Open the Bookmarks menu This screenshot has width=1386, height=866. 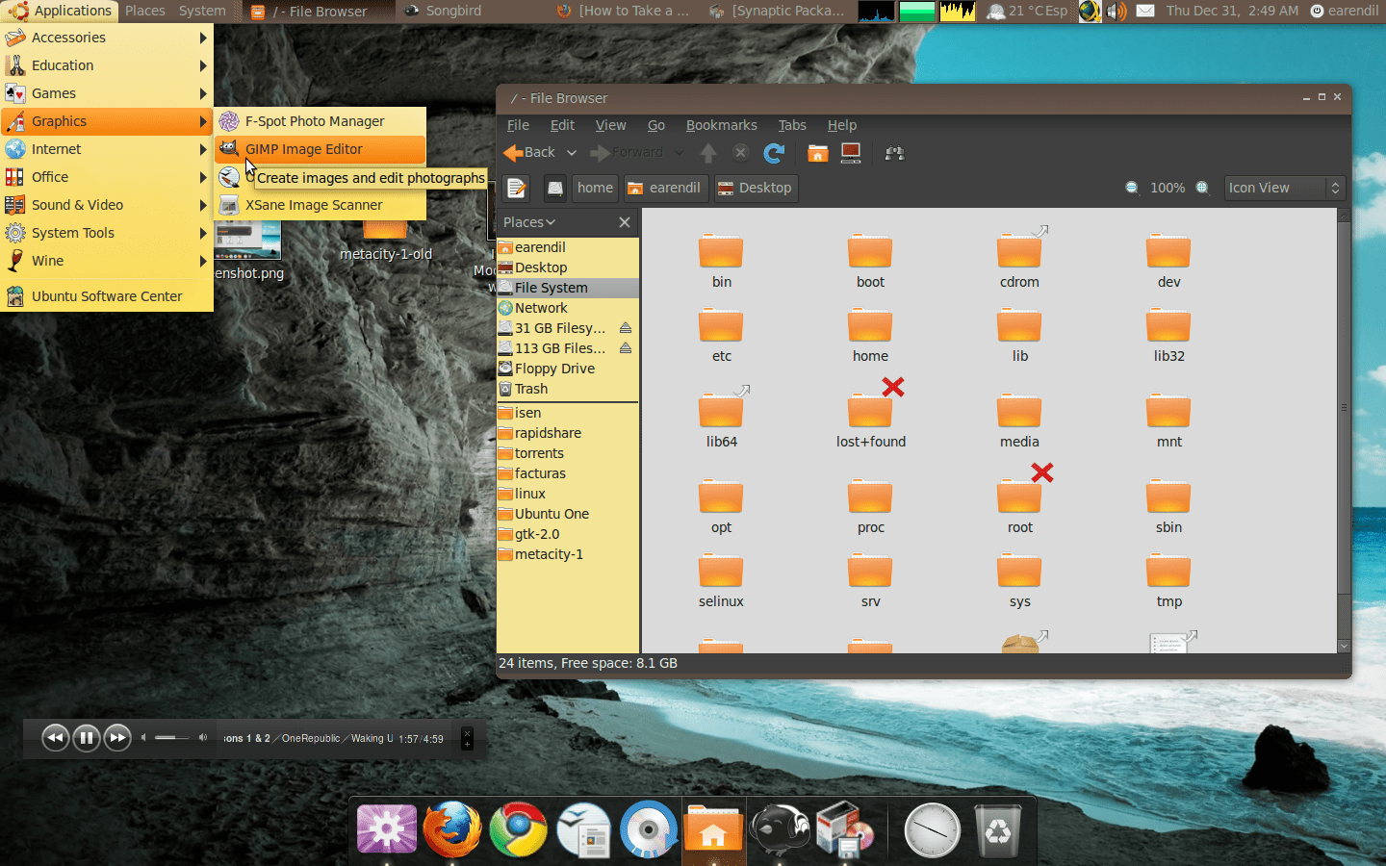(x=721, y=125)
